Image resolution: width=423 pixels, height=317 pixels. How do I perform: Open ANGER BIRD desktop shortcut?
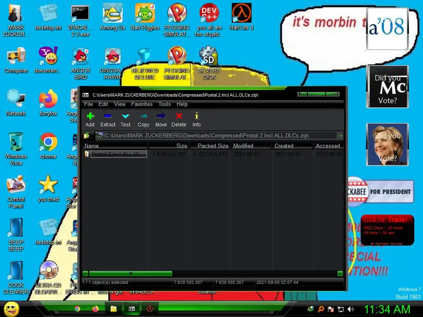point(81,63)
